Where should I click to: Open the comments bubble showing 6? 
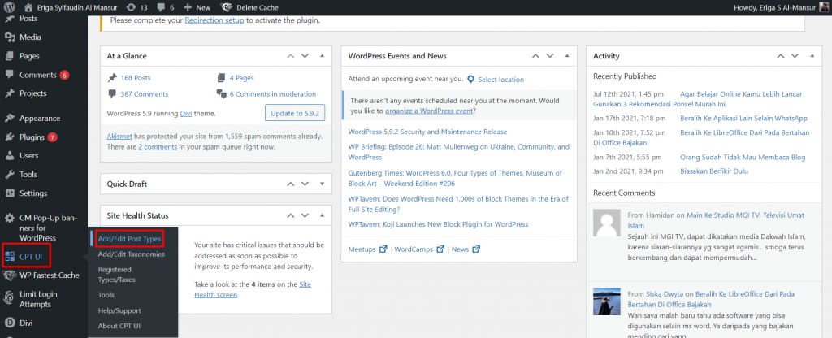(165, 7)
